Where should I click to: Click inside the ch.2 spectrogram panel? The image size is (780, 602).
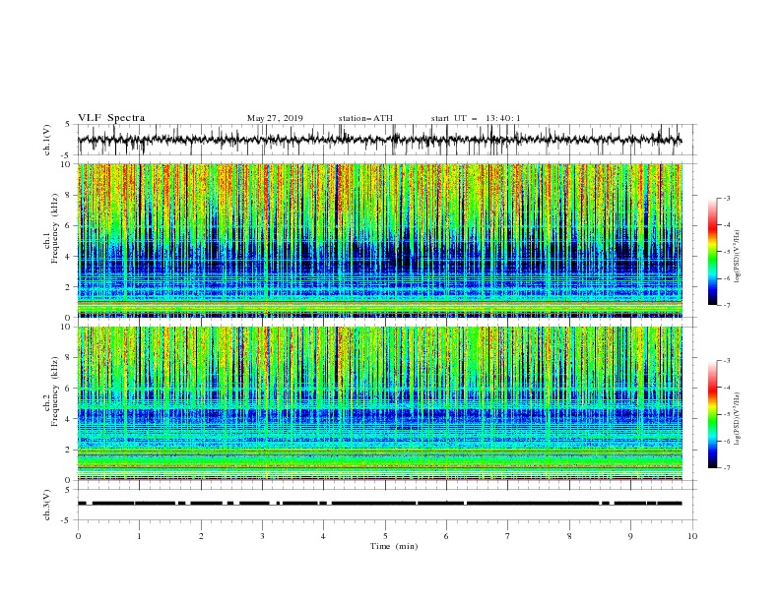[379, 403]
